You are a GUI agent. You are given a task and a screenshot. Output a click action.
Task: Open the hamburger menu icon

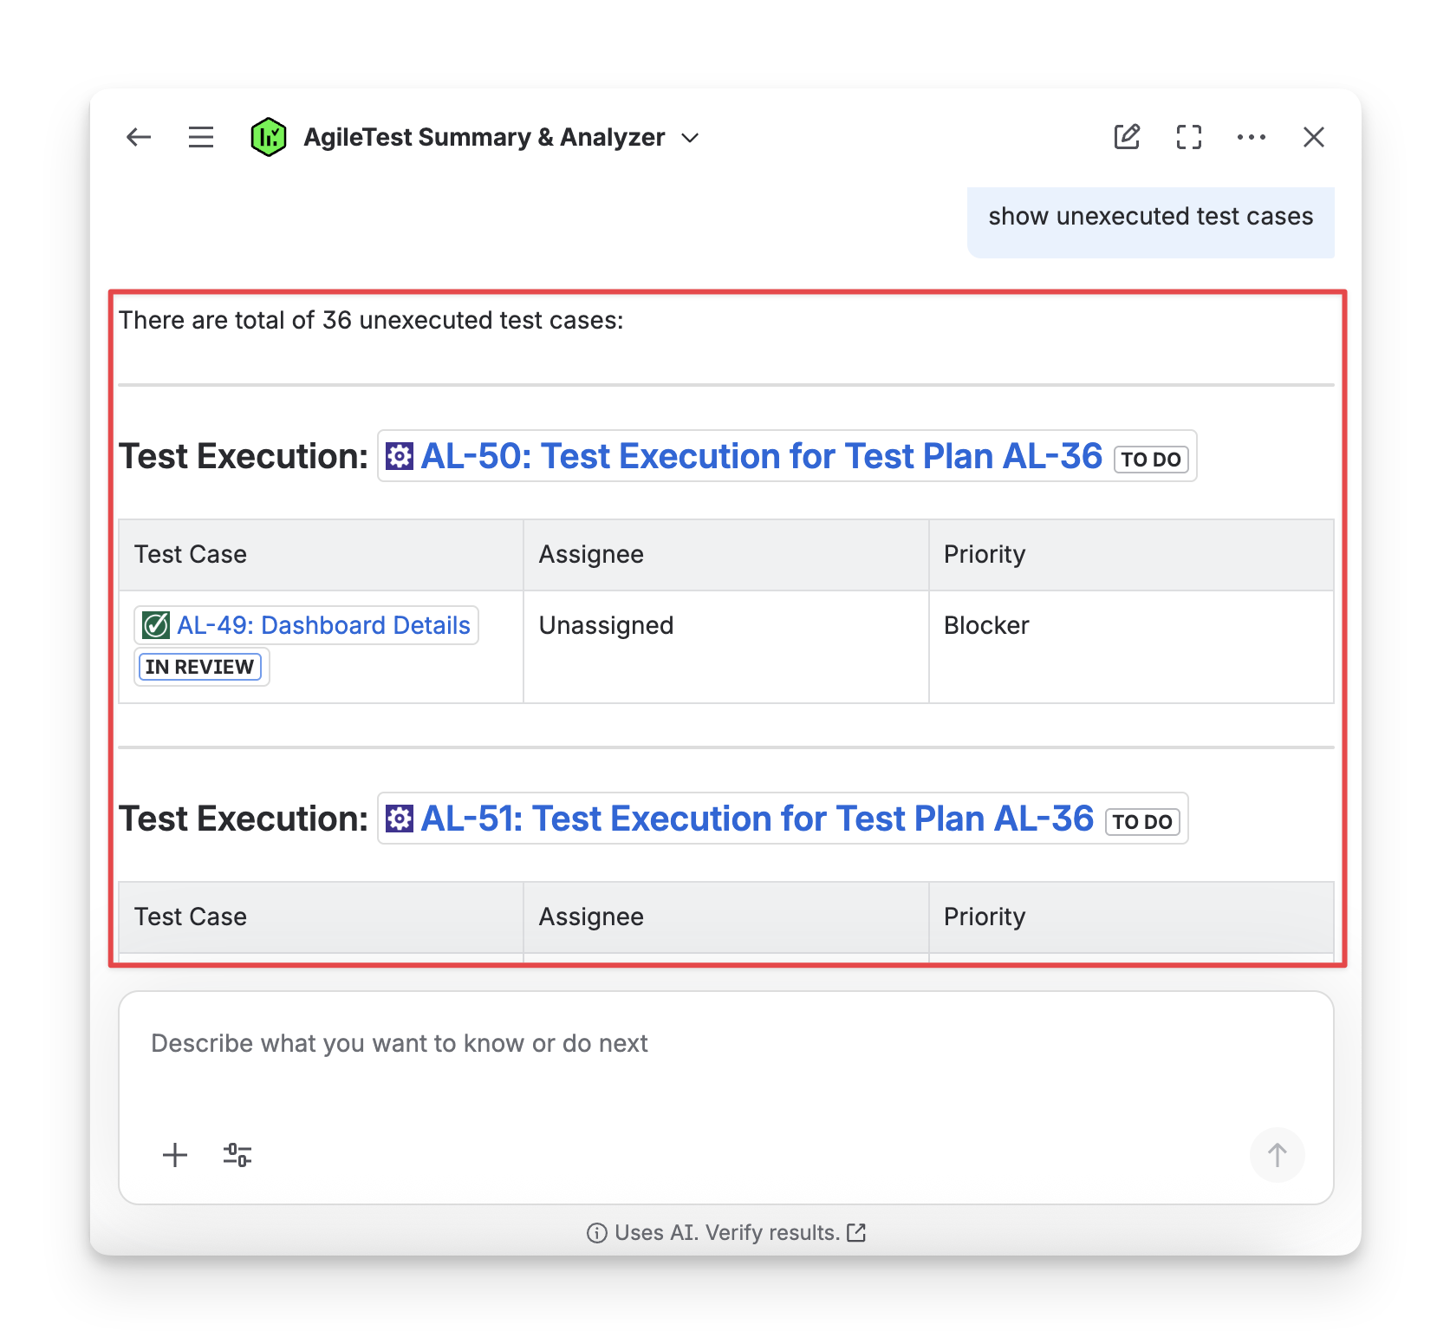pyautogui.click(x=201, y=137)
